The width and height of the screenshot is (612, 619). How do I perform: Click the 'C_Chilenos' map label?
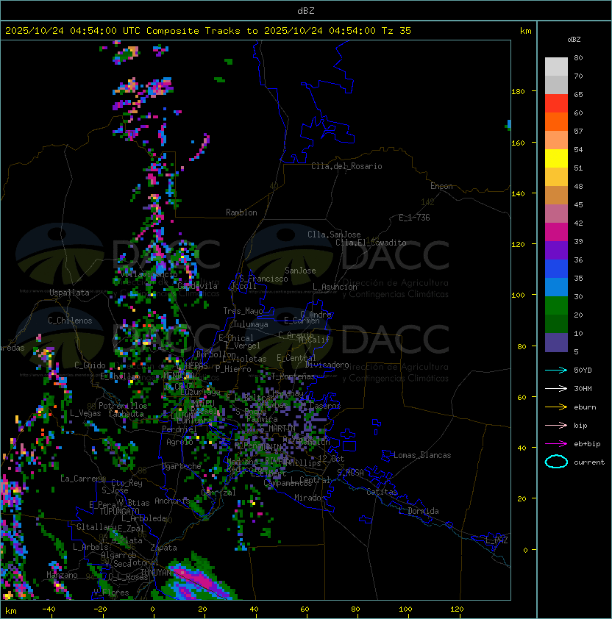pos(70,321)
